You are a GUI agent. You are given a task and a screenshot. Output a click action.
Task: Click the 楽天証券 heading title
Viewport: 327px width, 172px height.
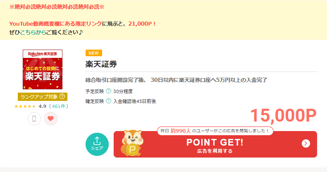101,64
